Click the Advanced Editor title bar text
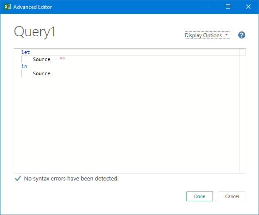This screenshot has width=259, height=215. (x=33, y=7)
